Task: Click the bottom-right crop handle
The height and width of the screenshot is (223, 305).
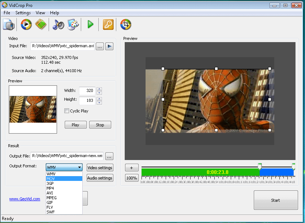Action: click(x=270, y=130)
